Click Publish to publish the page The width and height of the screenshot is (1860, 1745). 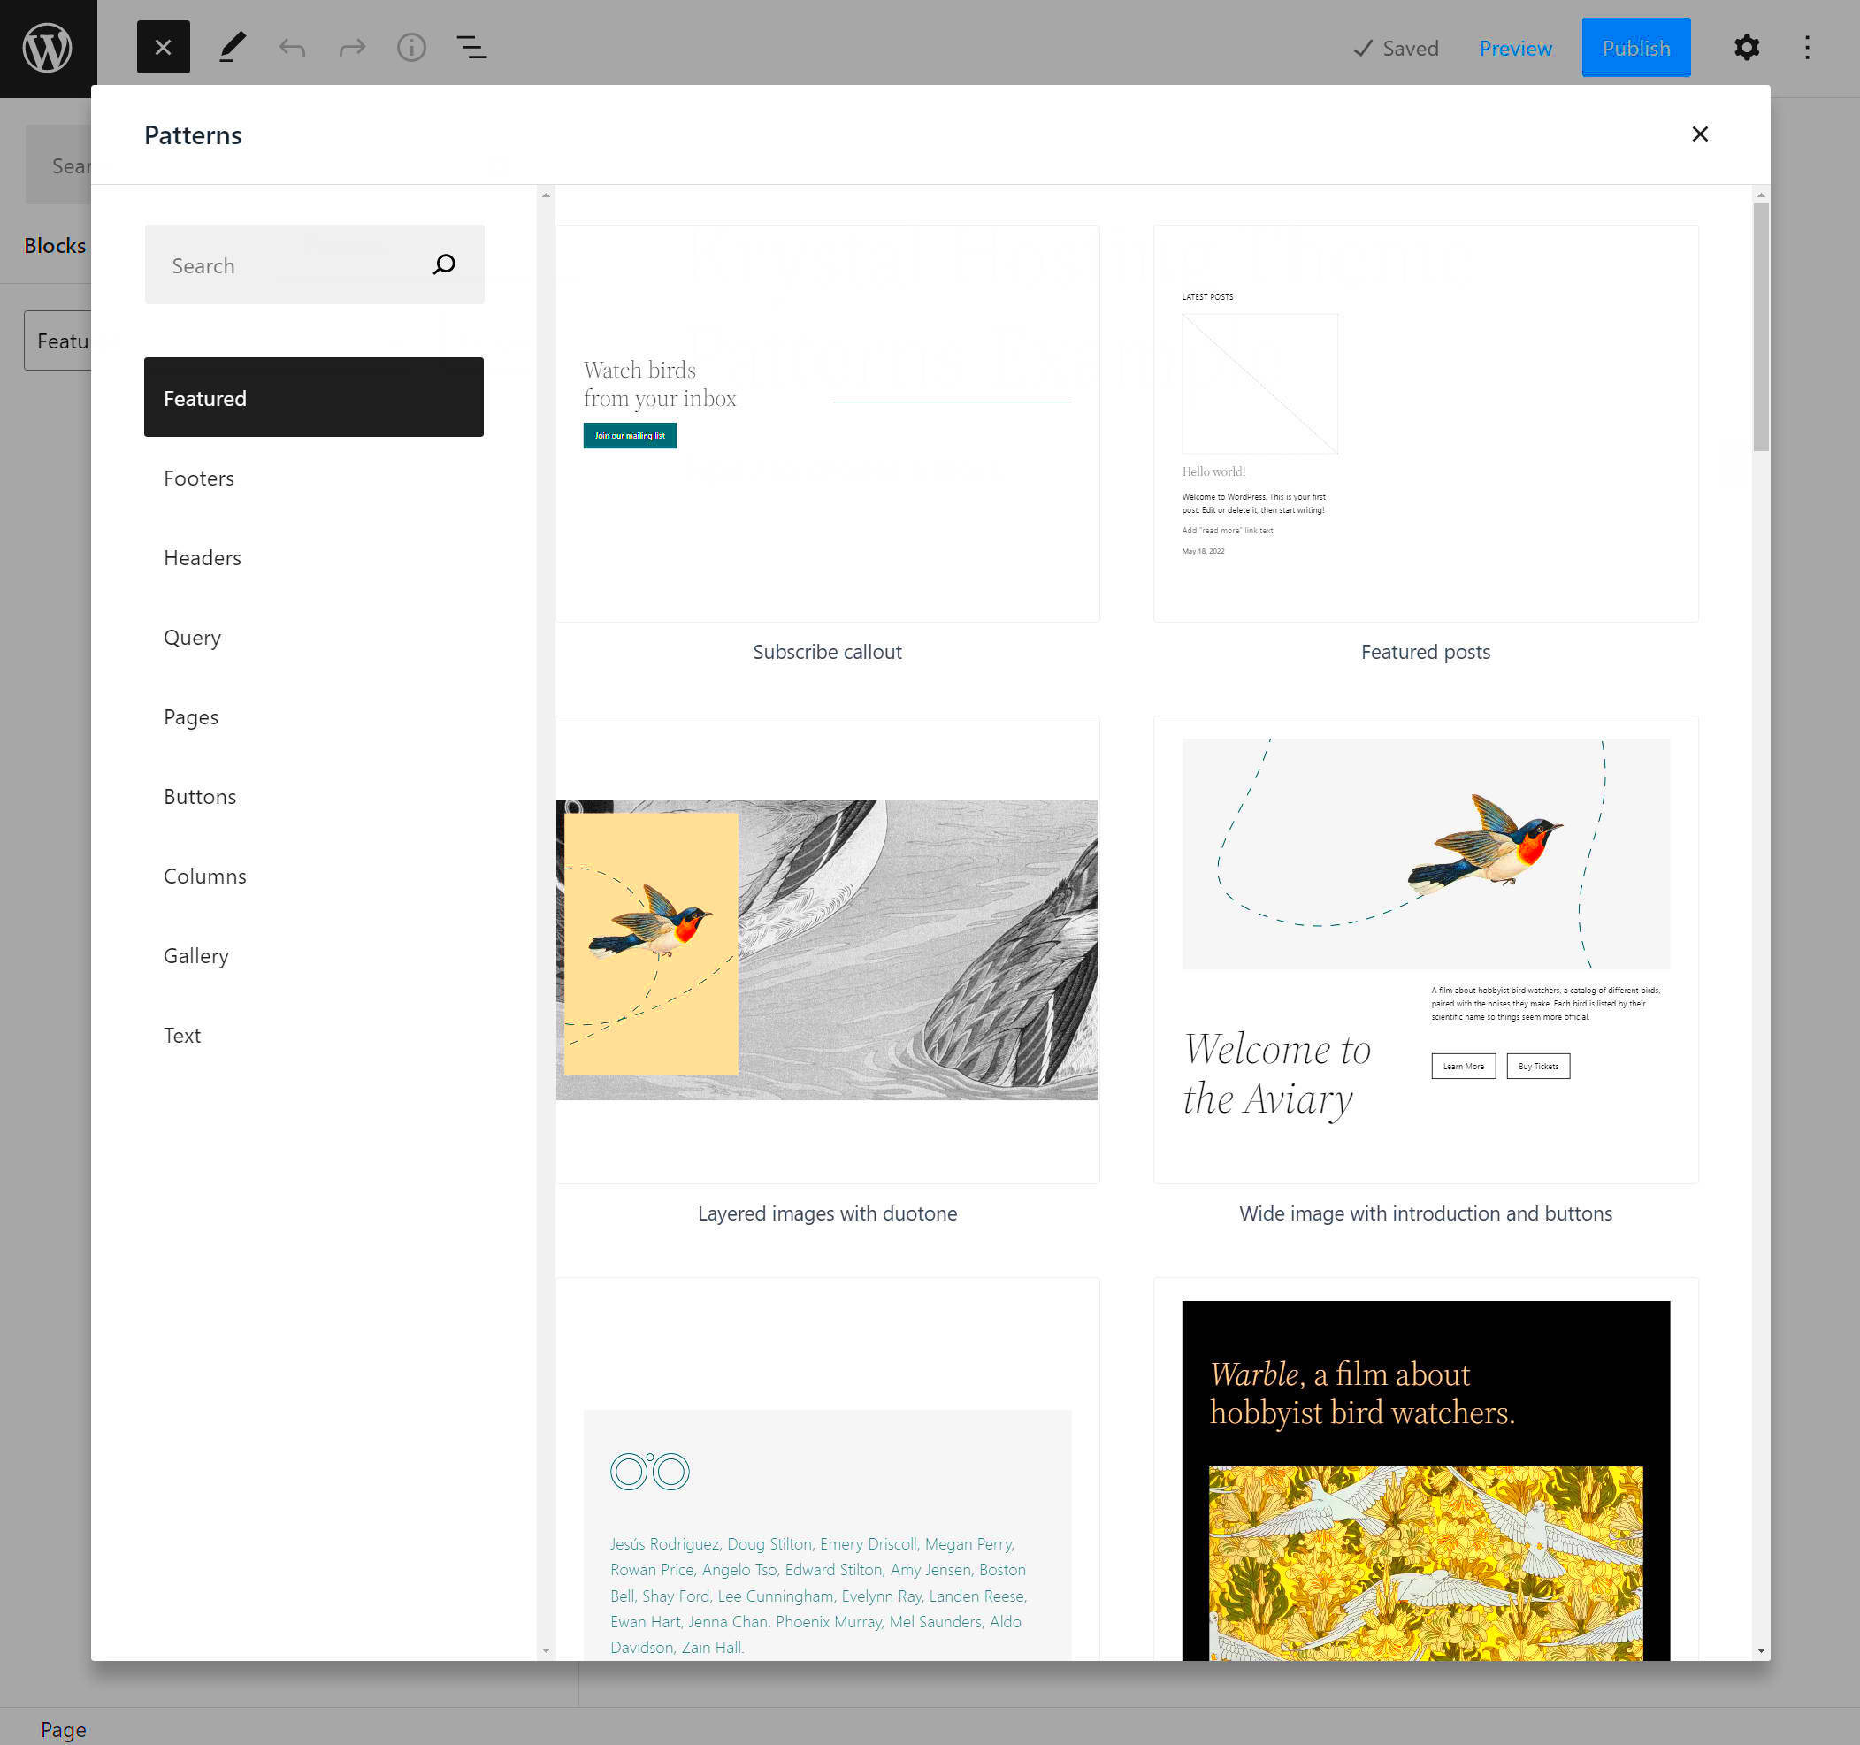coord(1635,48)
